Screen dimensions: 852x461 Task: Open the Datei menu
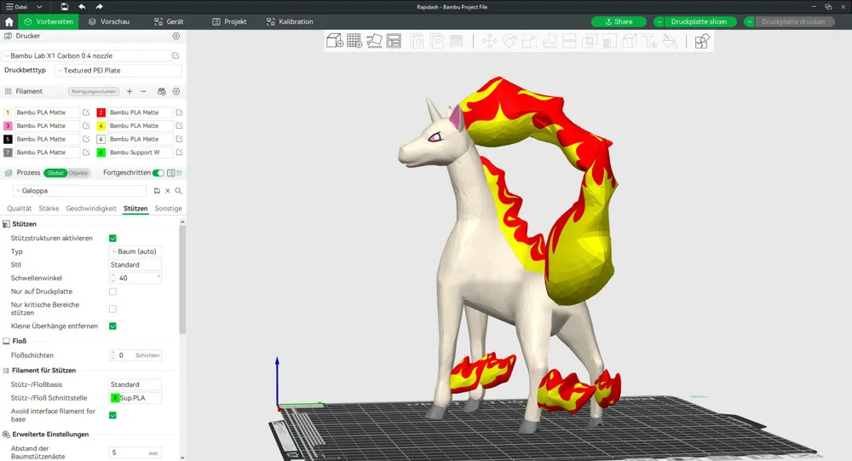coord(17,7)
